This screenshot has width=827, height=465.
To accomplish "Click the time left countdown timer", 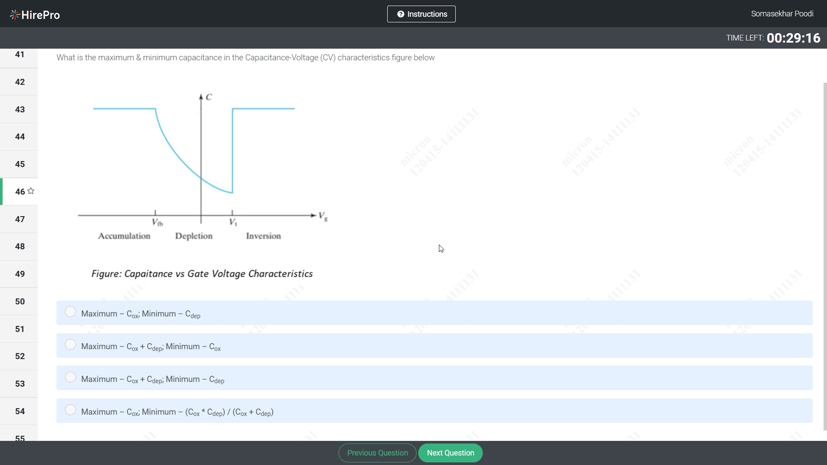I will click(x=773, y=38).
